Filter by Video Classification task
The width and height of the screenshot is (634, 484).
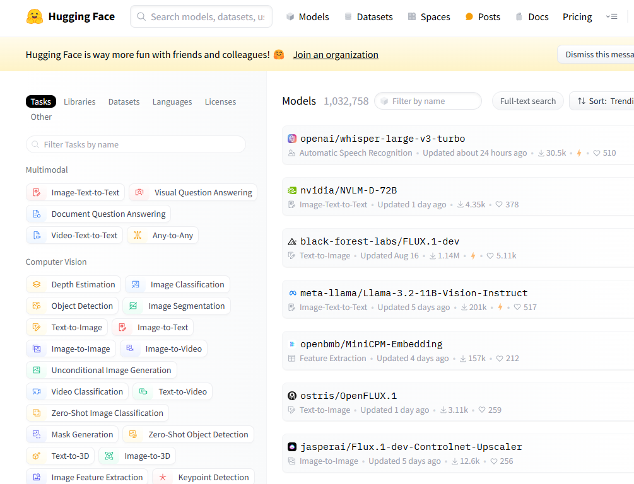tap(77, 391)
